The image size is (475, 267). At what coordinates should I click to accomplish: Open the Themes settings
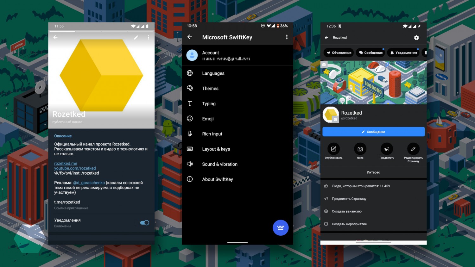(237, 89)
